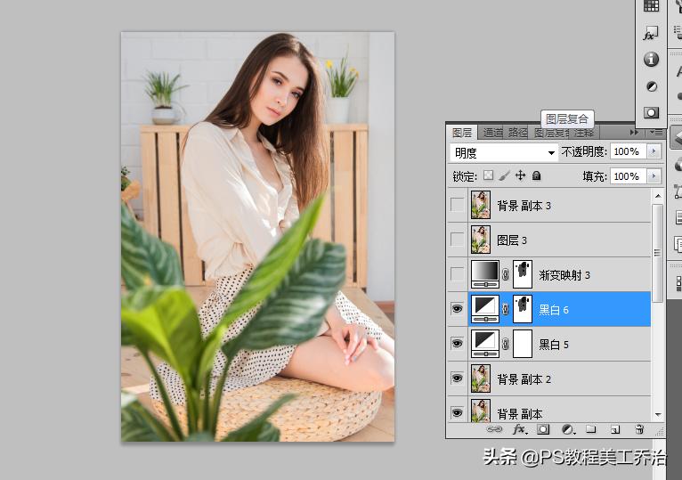Click the 背景 副本 2 layer thumbnail

click(x=481, y=378)
